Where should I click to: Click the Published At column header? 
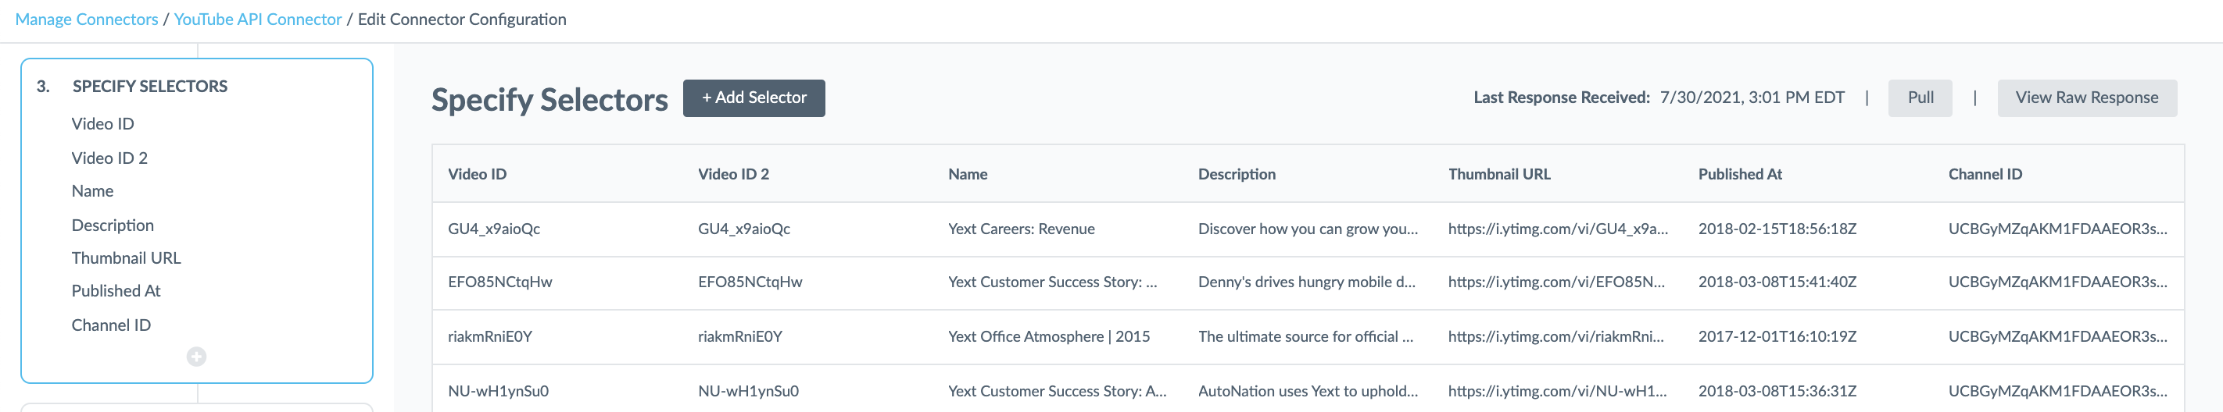click(x=1740, y=174)
